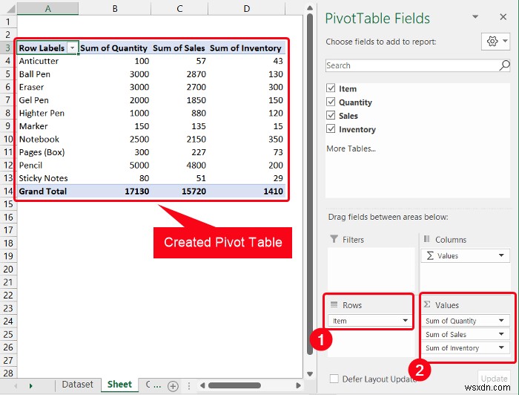Click the vertical scrollbar up arrow
The height and width of the screenshot is (395, 519).
pos(310,7)
